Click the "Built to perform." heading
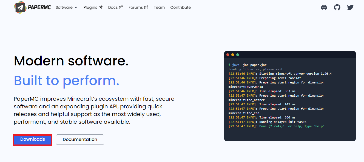This screenshot has height=162, width=364. [x=67, y=80]
